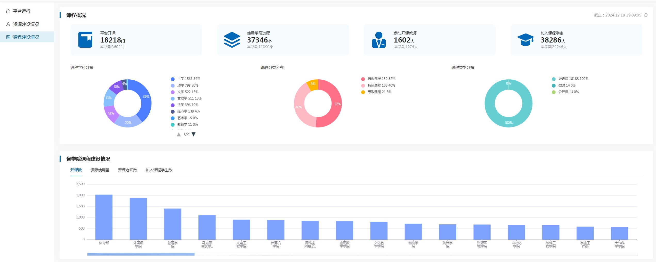Click the bar chart horizontal scroll slider
Screen dimensions: 656x262
141,254
